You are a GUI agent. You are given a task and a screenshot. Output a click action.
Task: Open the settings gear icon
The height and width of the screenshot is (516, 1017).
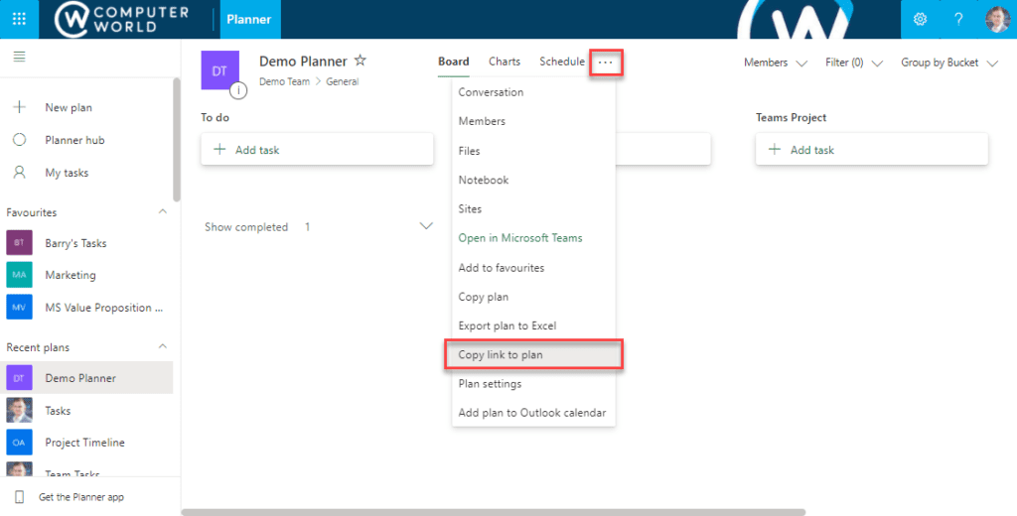920,19
